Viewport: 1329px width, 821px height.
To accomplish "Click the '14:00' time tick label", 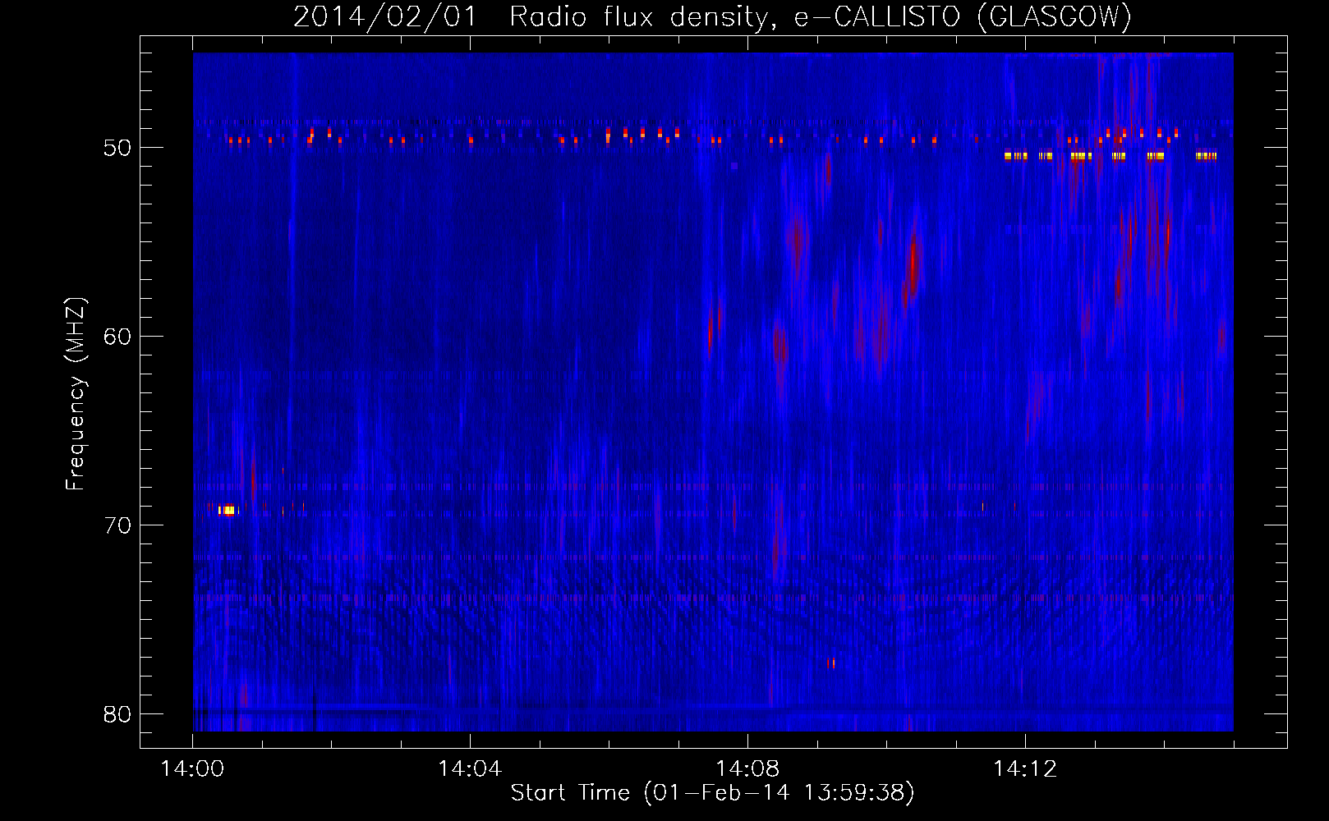I will (x=192, y=769).
